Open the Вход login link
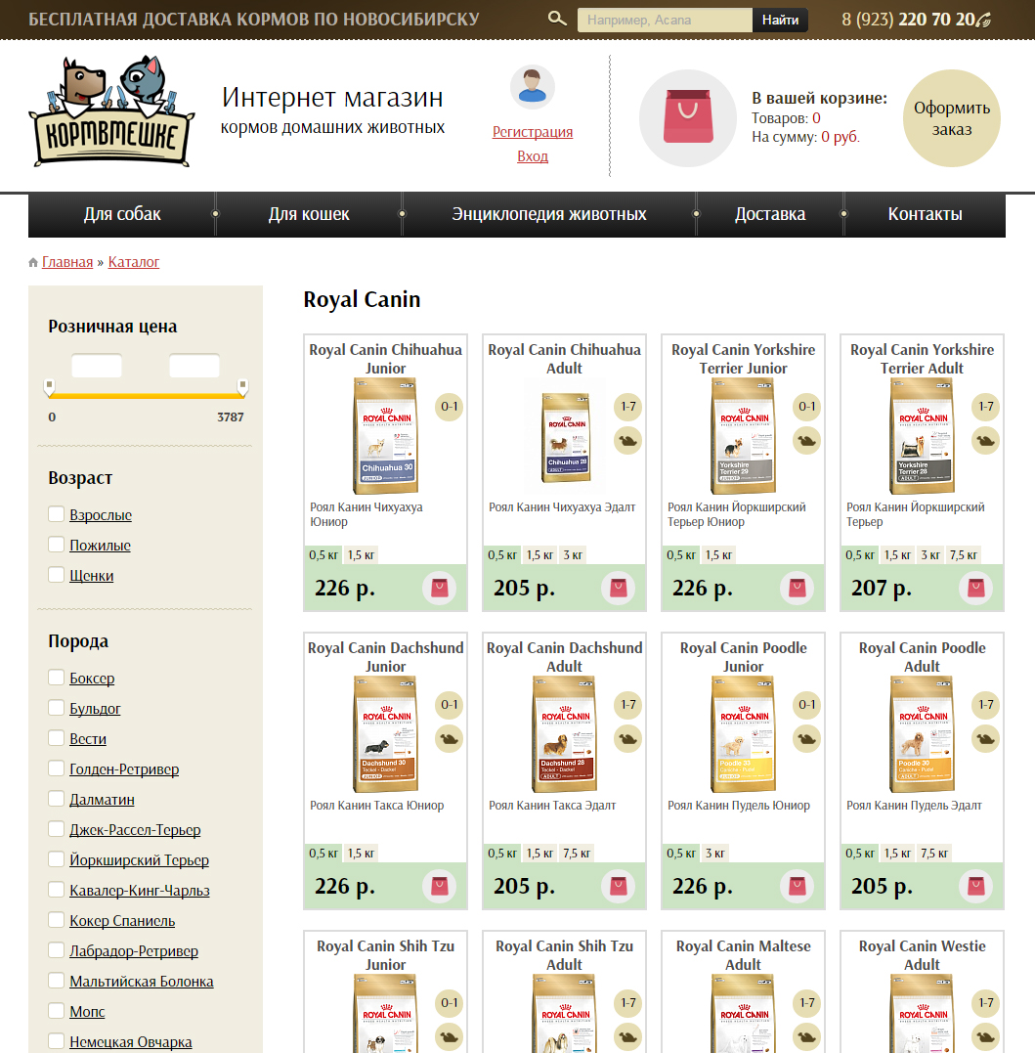 click(x=533, y=155)
